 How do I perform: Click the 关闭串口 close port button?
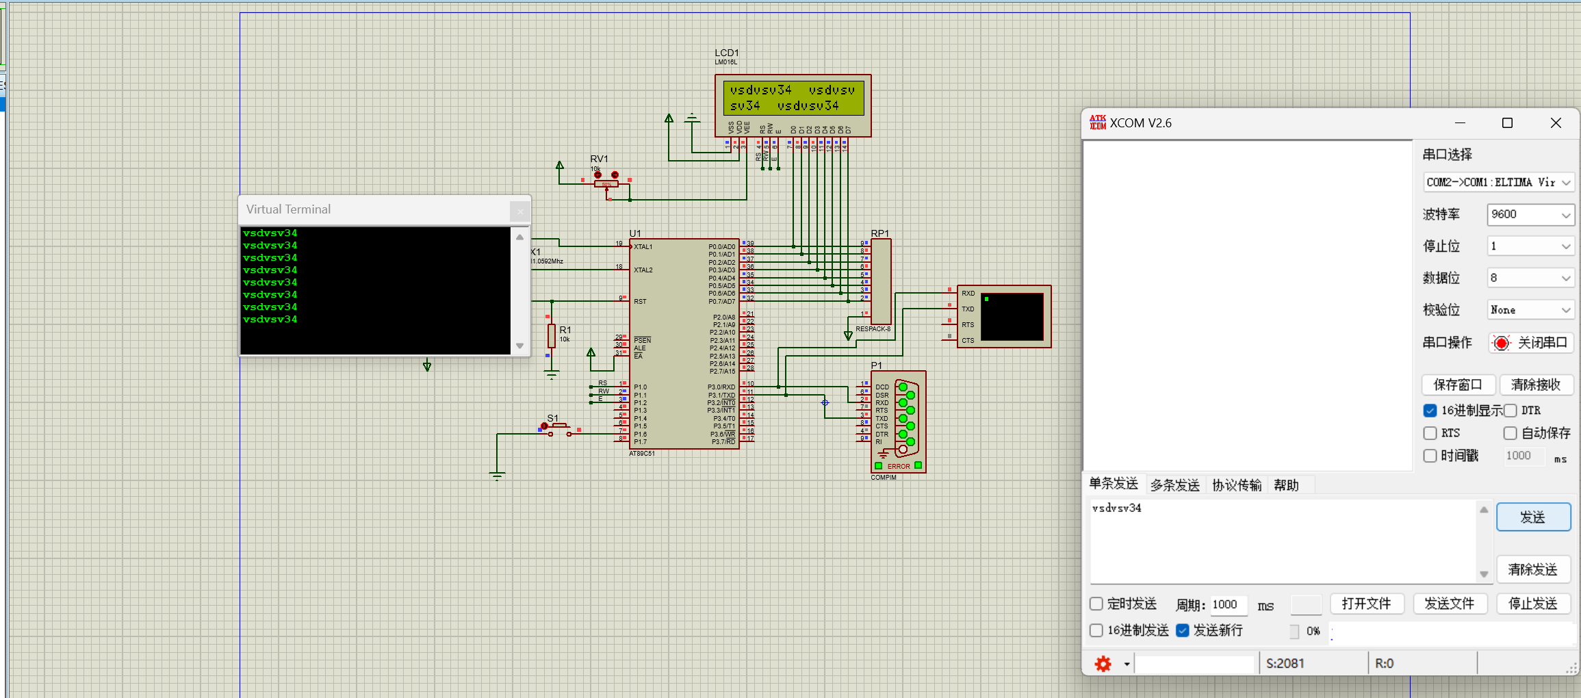pyautogui.click(x=1531, y=343)
